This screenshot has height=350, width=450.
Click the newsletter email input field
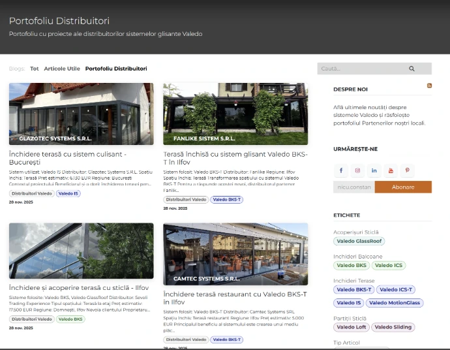pyautogui.click(x=353, y=187)
